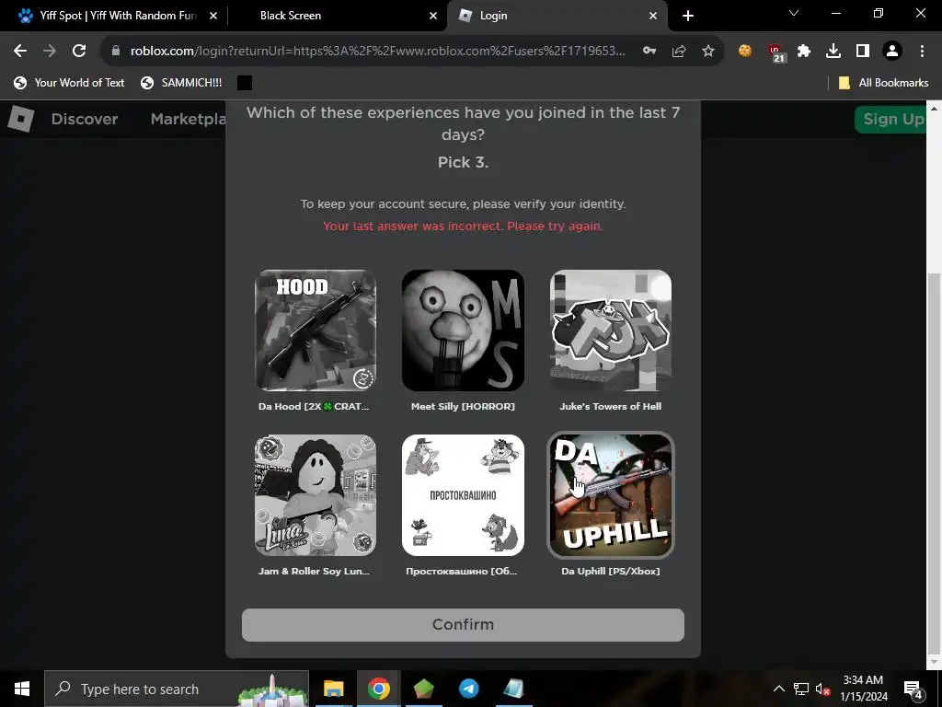Open the Windows Start menu

pyautogui.click(x=22, y=689)
